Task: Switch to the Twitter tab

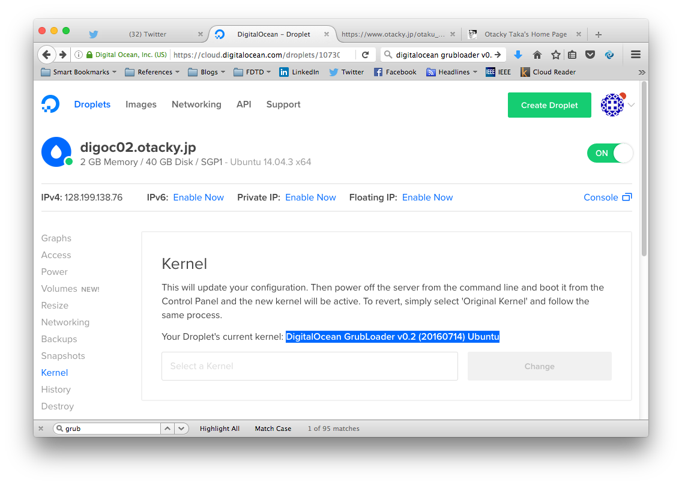Action: 148,34
